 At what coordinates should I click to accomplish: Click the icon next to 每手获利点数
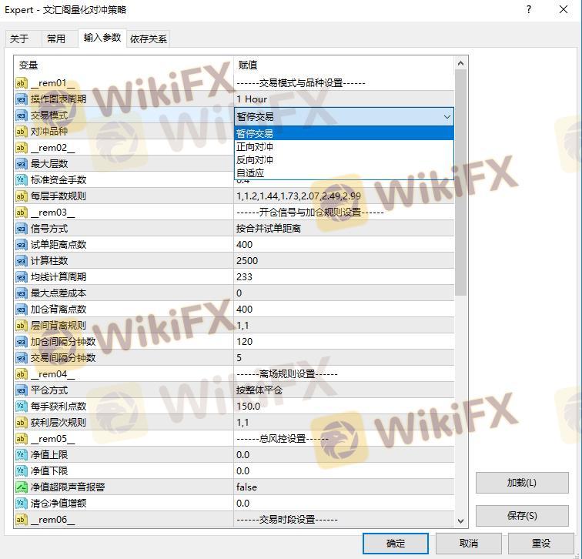click(22, 407)
